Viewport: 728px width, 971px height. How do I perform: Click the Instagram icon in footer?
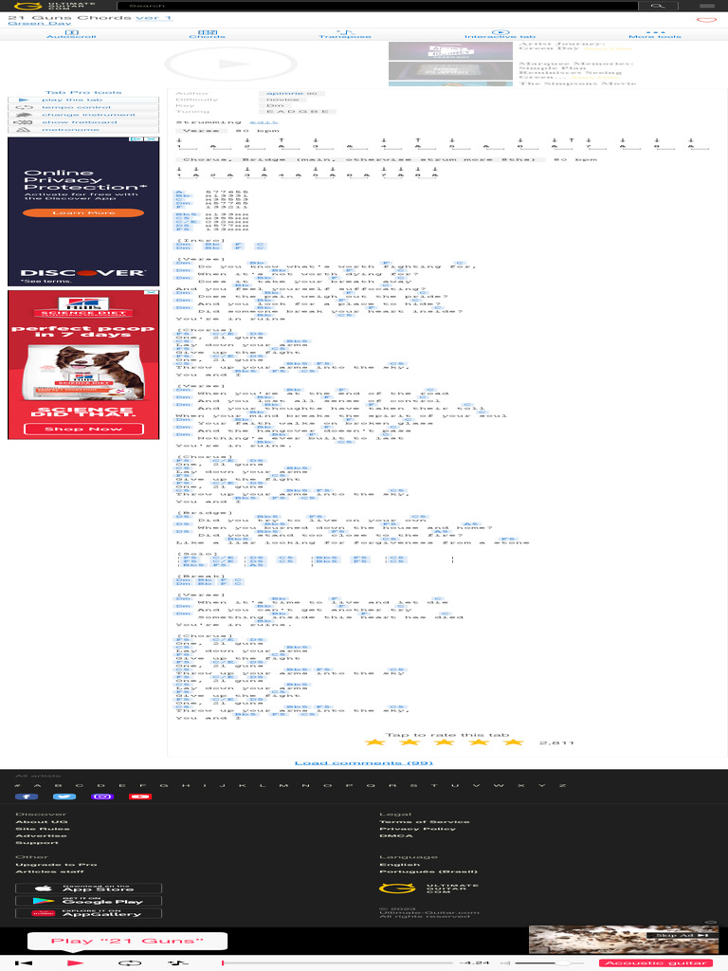click(102, 797)
